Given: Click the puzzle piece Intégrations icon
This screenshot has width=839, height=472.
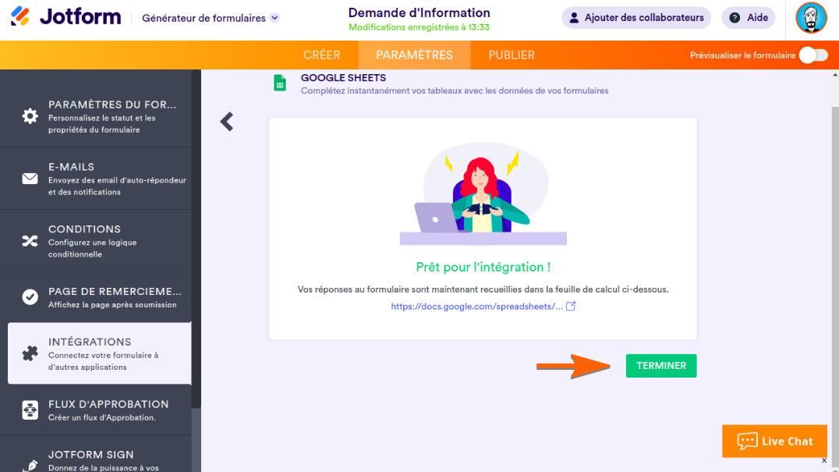Looking at the screenshot, I should (30, 353).
